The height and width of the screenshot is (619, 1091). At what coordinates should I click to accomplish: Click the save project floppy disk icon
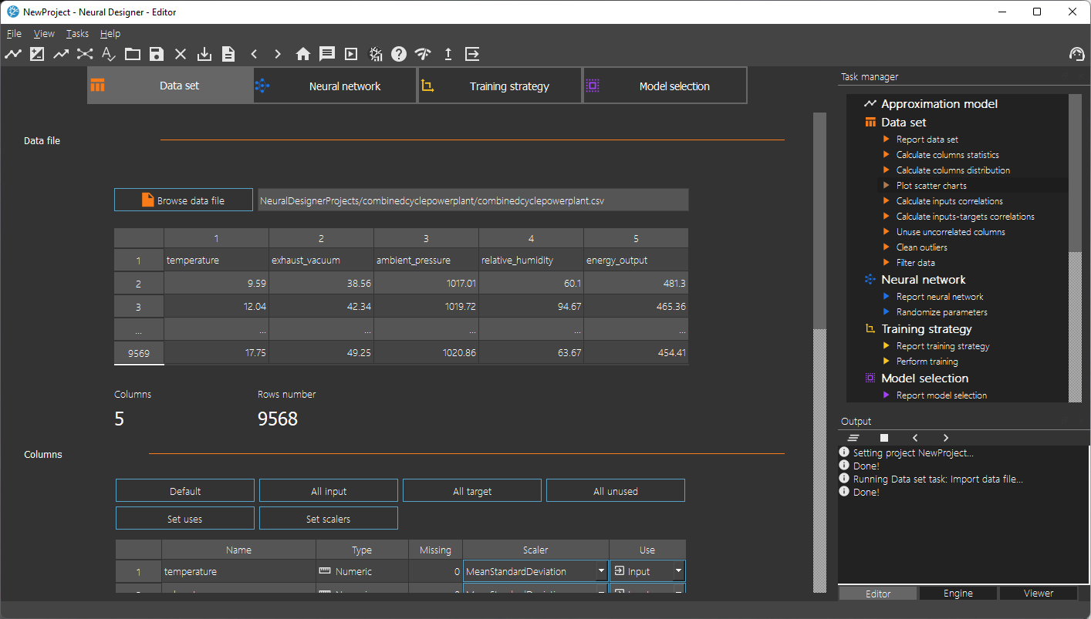157,54
